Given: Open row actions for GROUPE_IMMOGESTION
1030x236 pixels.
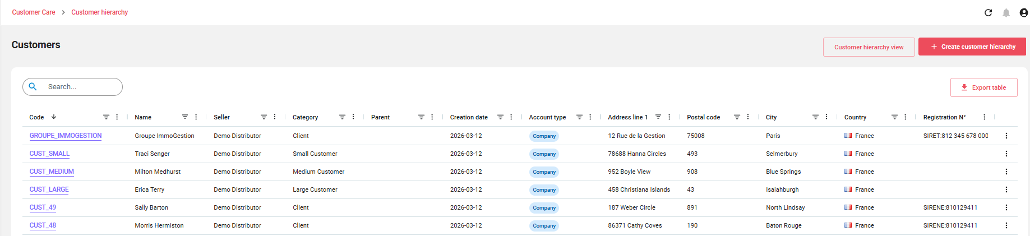Looking at the screenshot, I should 1006,136.
